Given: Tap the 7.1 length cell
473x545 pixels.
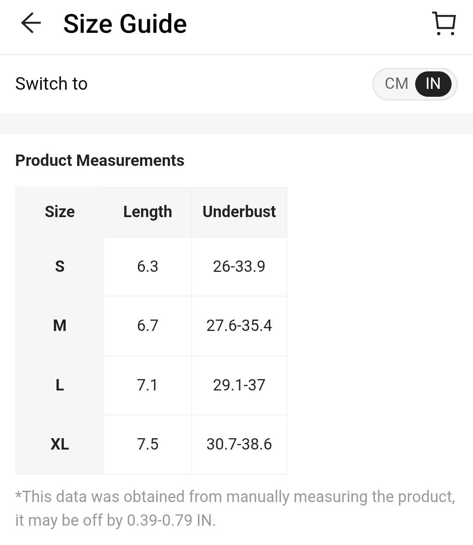Looking at the screenshot, I should pos(148,385).
